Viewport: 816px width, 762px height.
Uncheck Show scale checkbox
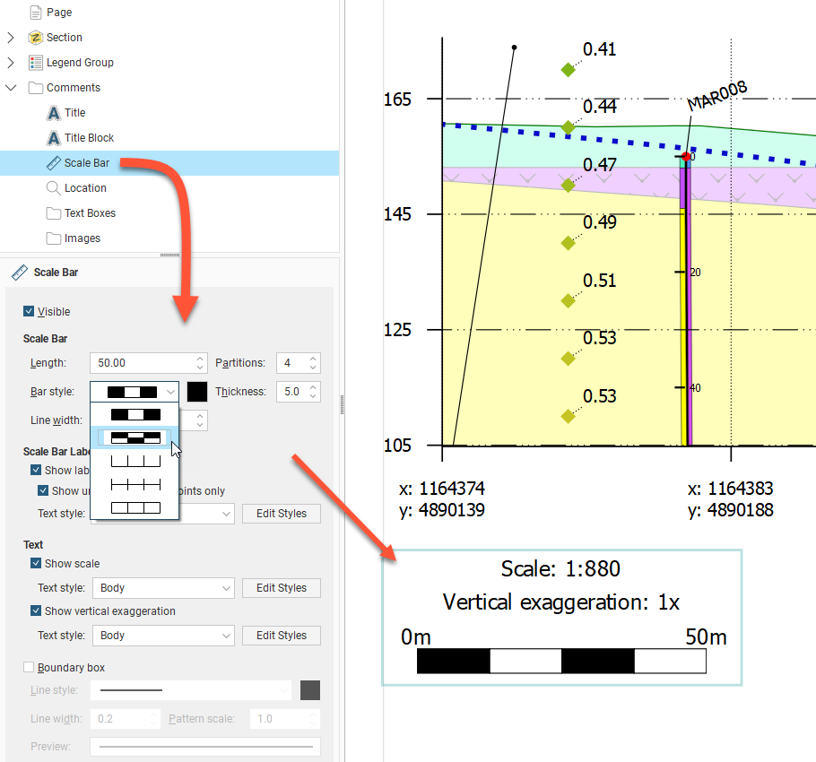tap(36, 564)
